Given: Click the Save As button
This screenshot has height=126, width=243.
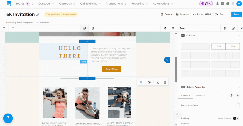Looking at the screenshot, I should [183, 14].
